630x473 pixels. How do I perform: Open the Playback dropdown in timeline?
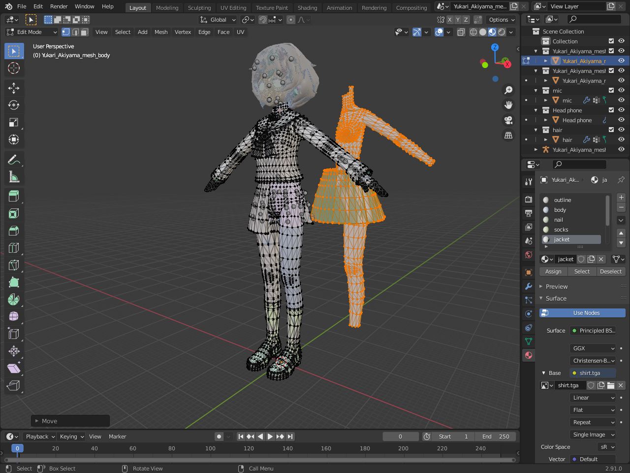point(39,437)
